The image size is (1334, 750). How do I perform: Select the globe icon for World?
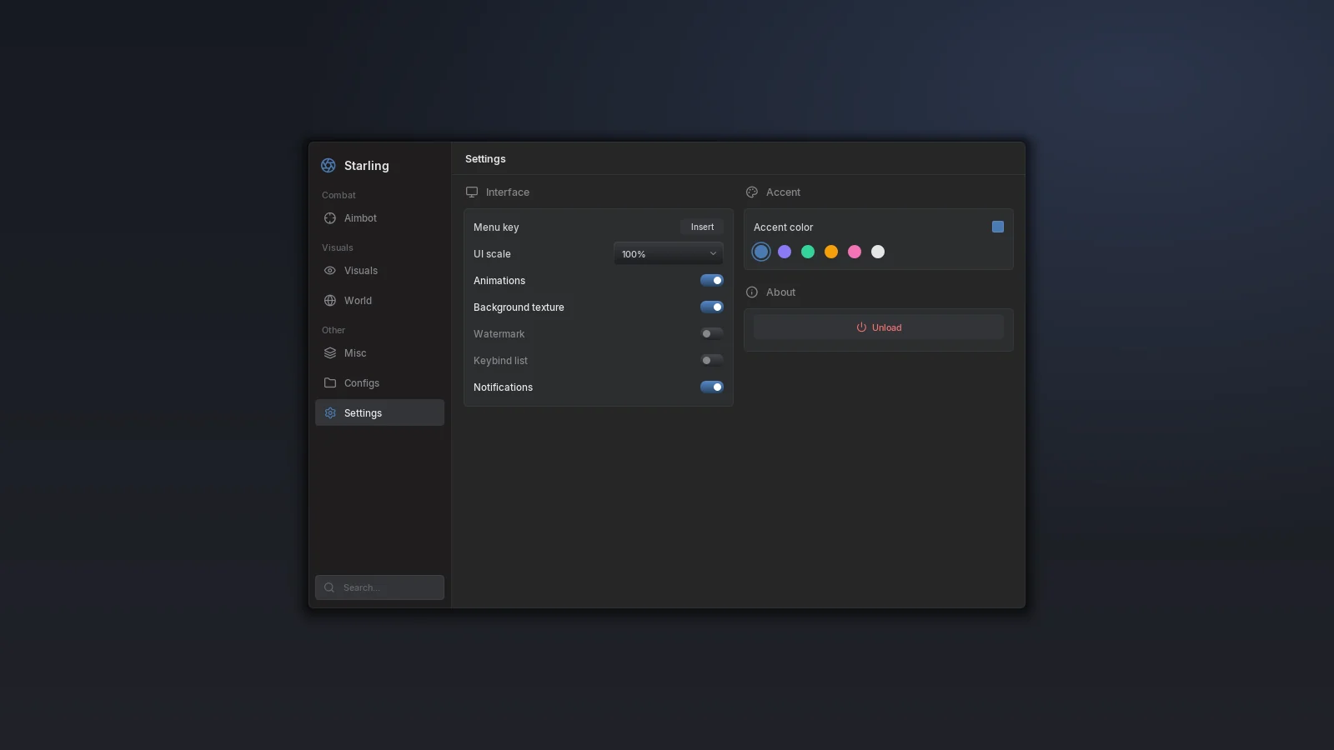pyautogui.click(x=330, y=301)
